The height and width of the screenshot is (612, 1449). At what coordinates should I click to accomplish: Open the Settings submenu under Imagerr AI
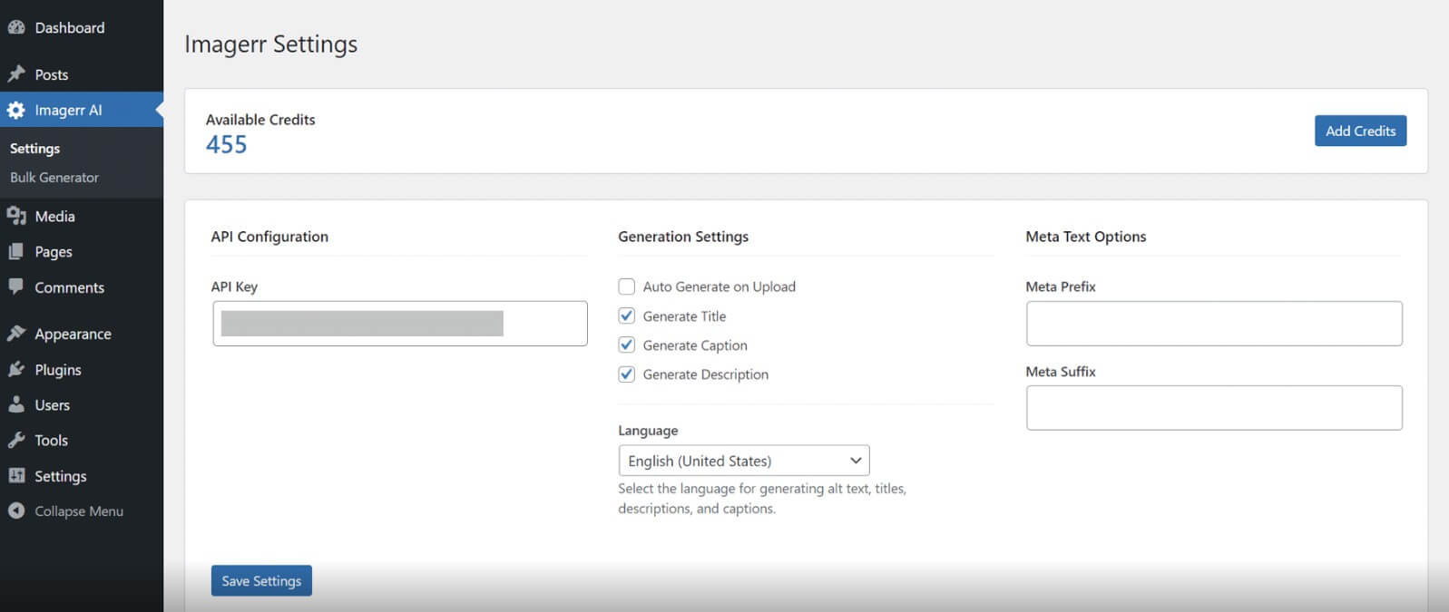pos(34,148)
